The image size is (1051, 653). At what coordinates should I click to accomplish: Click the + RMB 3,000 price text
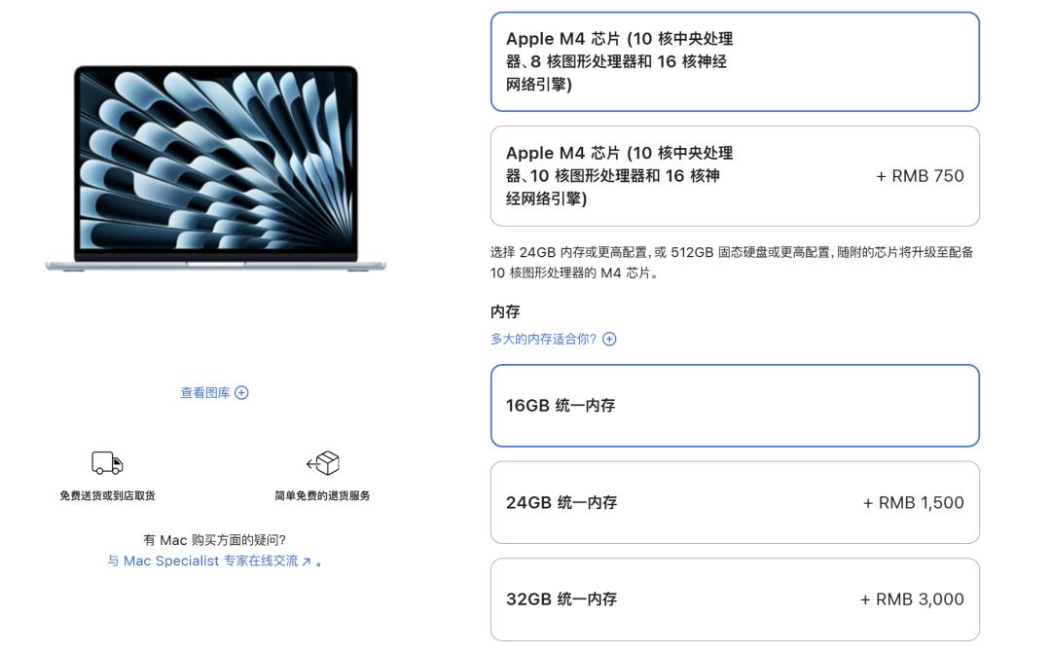tap(912, 599)
